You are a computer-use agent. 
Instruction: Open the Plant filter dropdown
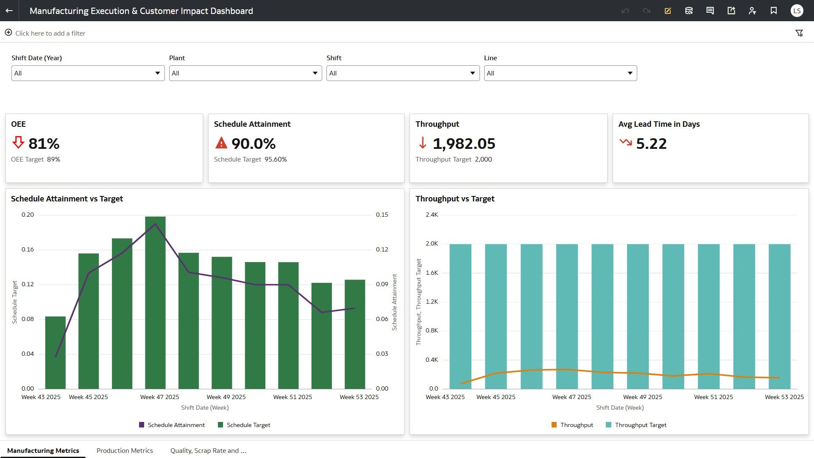[245, 73]
